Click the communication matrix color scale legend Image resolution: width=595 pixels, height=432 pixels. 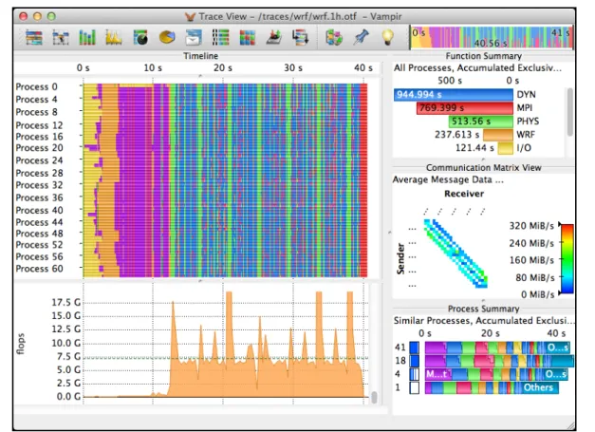(x=567, y=259)
